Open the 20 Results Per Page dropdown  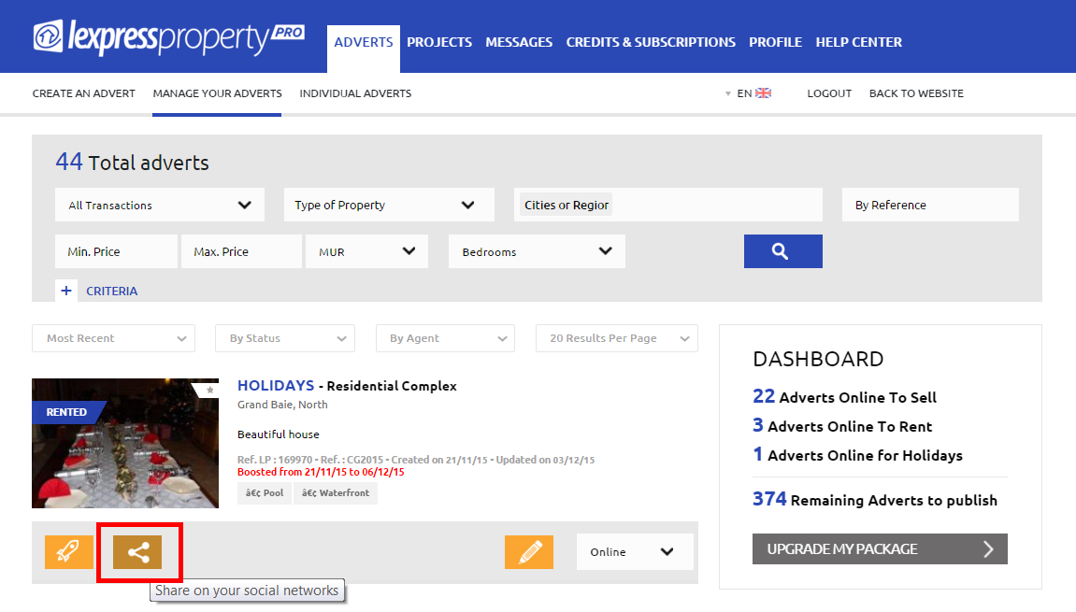617,338
